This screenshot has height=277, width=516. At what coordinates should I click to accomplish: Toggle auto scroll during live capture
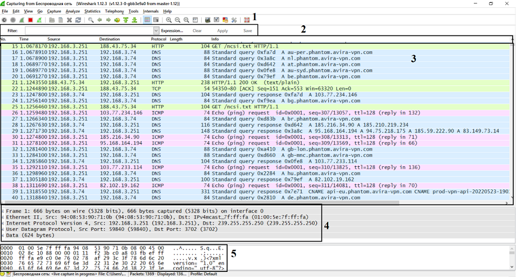(156, 20)
